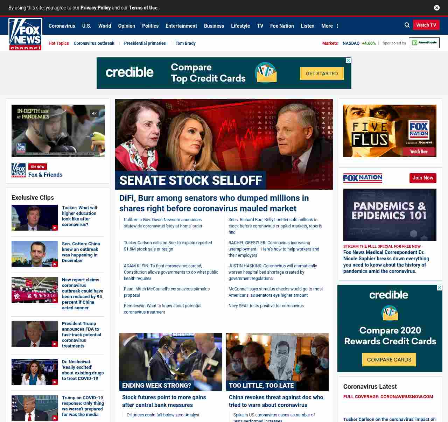448x422 pixels.
Task: Click the Join Now button
Action: pyautogui.click(x=423, y=178)
